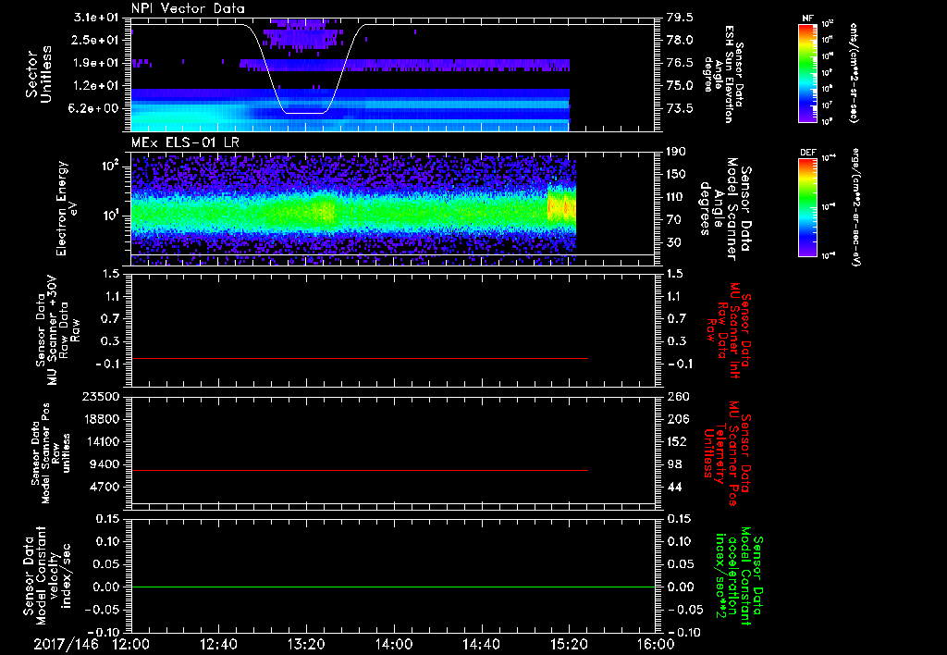Click the '23500' scanner position tick value

100,396
